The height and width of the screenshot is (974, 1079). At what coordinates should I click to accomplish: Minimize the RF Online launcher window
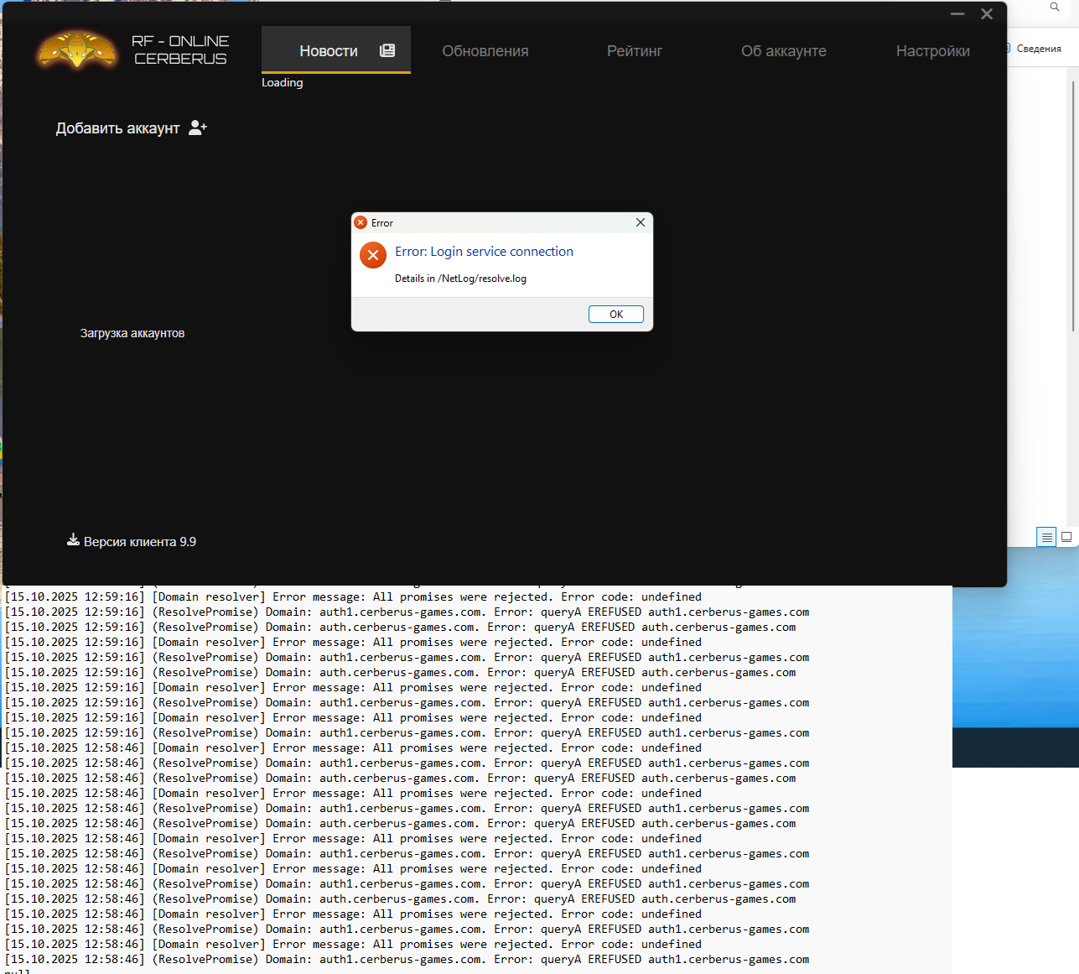pos(957,14)
